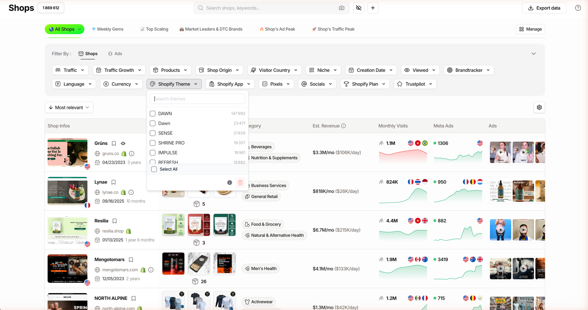Clear theme filter with trash icon
Image resolution: width=588 pixels, height=310 pixels.
pyautogui.click(x=240, y=183)
